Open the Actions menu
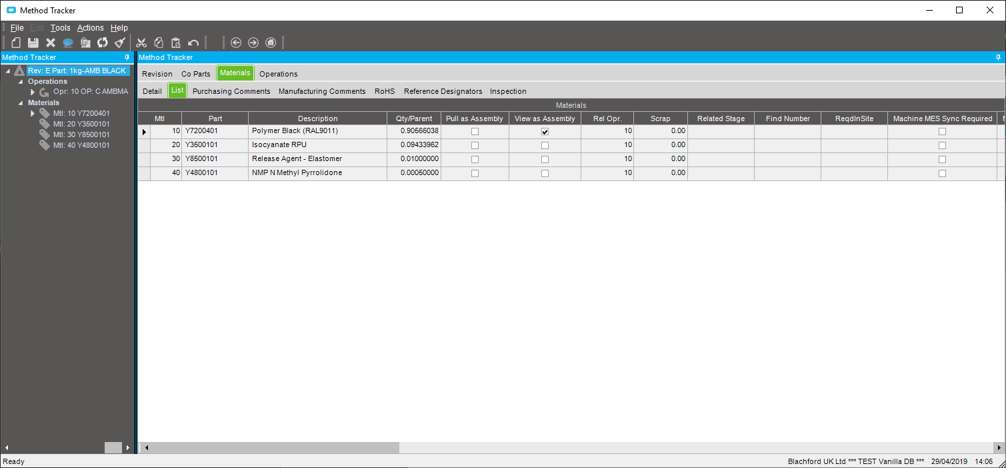The width and height of the screenshot is (1006, 468). 90,28
